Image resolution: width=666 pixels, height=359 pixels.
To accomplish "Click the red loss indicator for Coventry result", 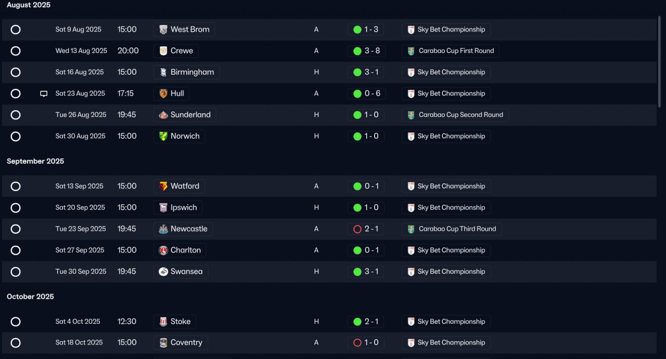I will coord(357,343).
